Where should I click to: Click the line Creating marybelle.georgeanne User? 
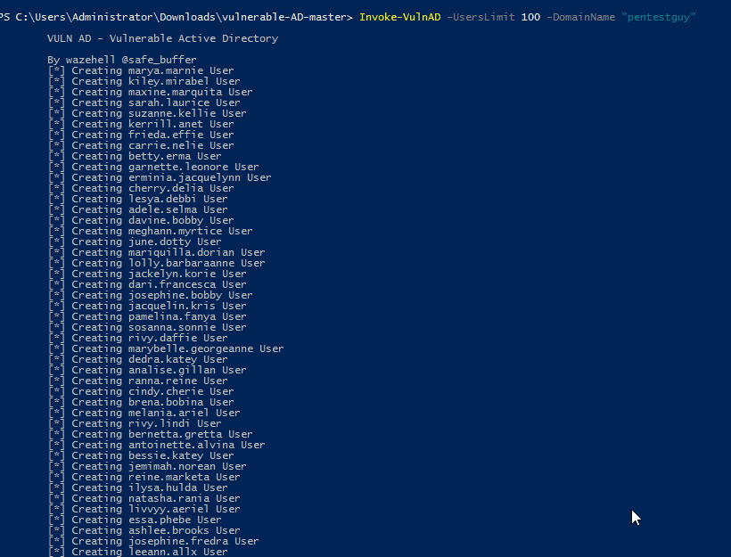click(x=166, y=349)
